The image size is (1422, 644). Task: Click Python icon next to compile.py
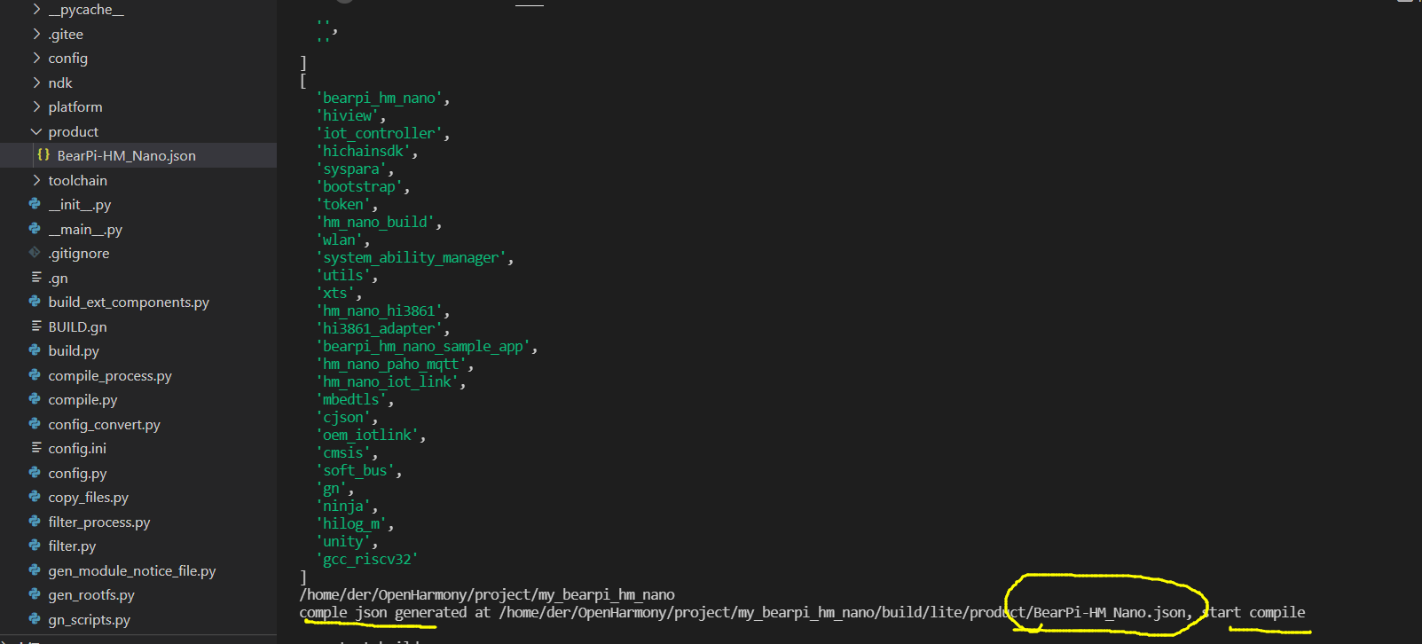point(35,399)
